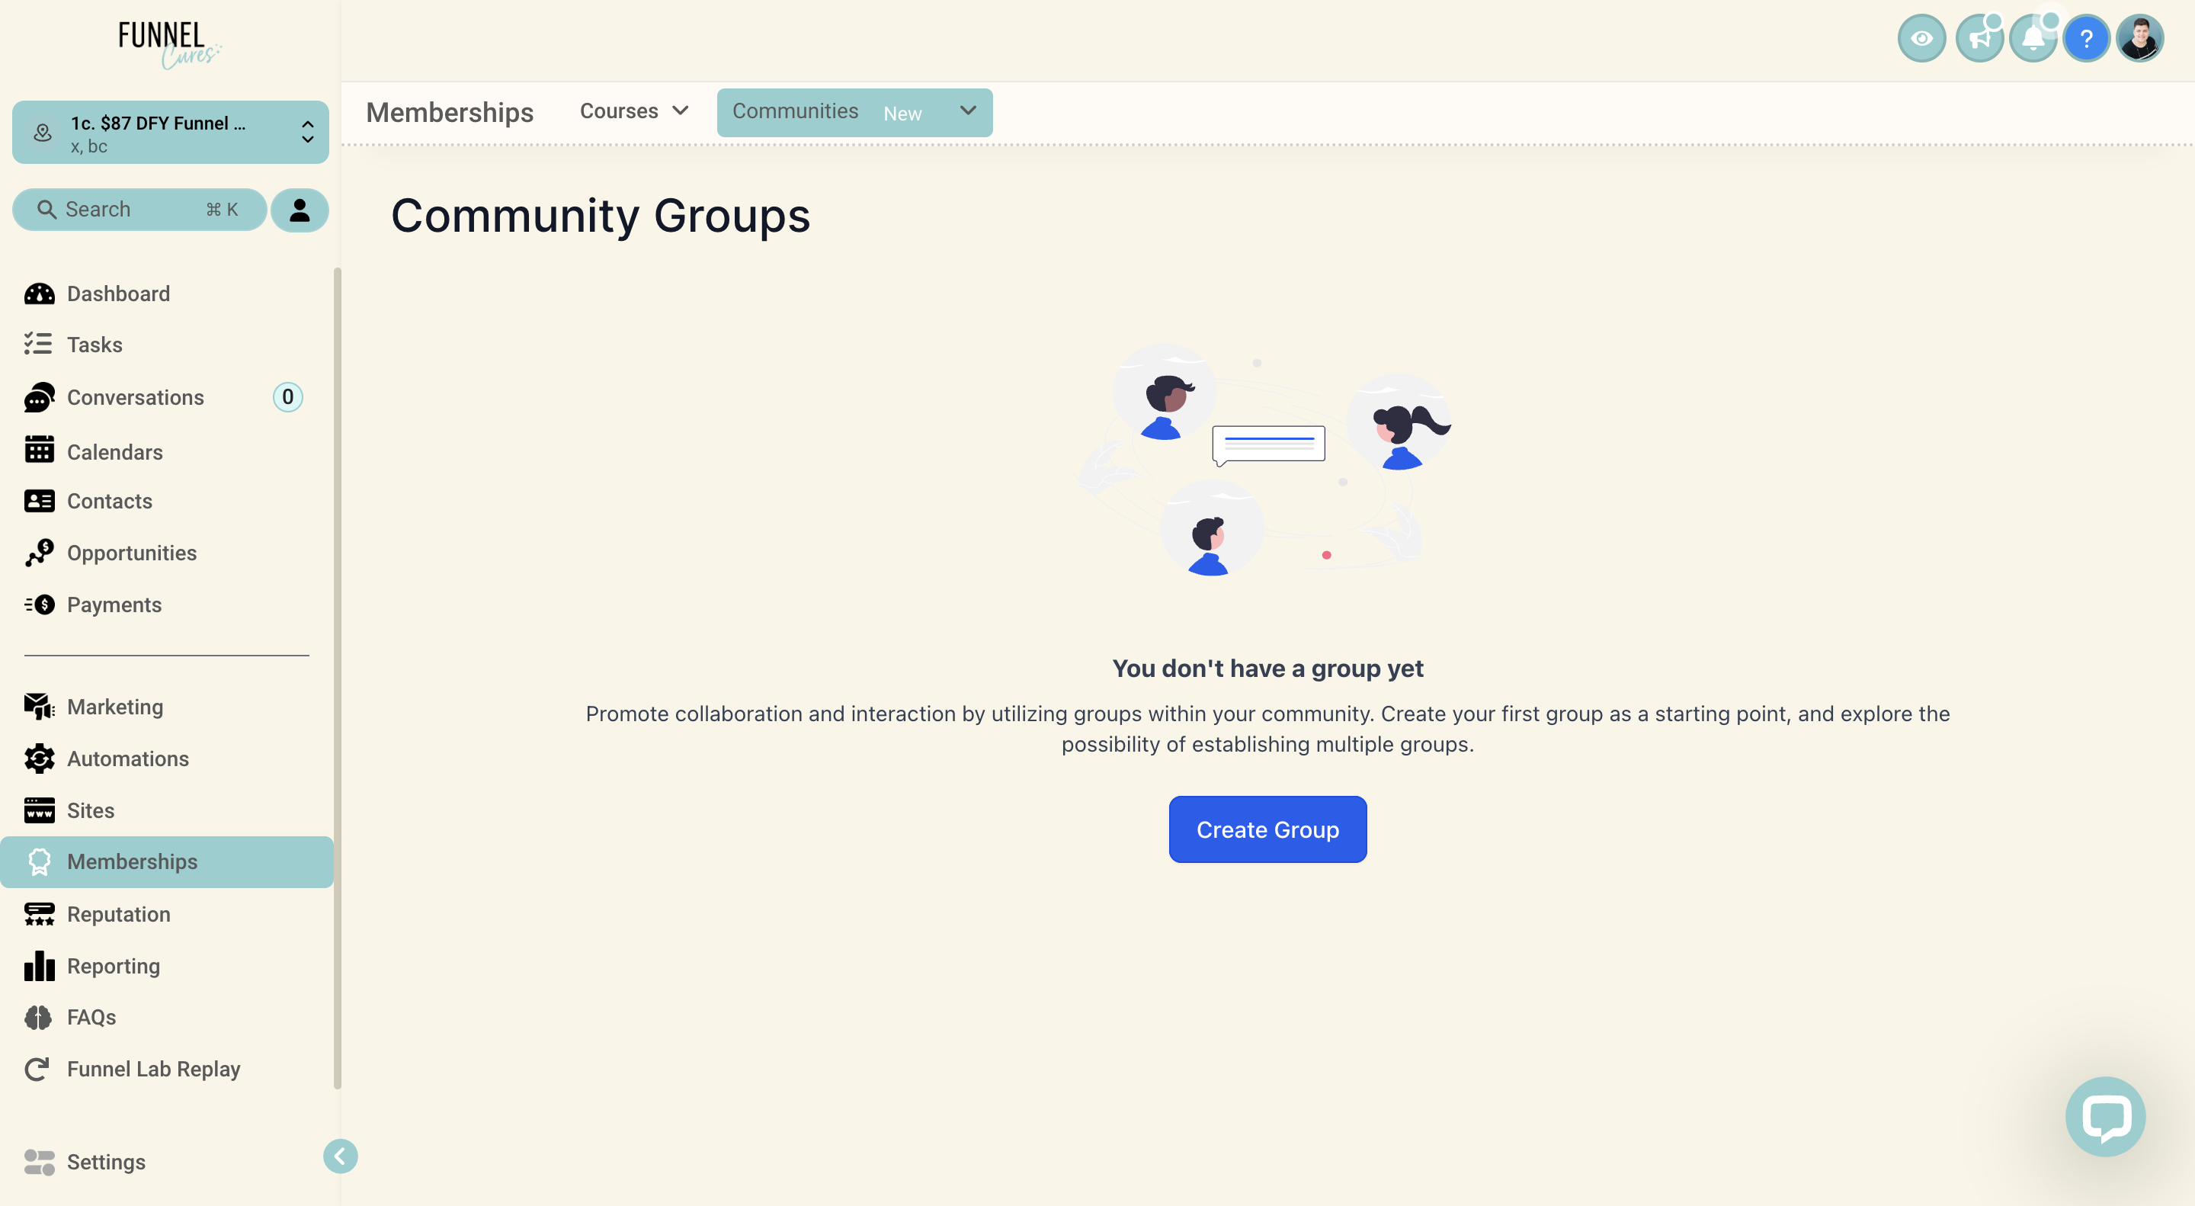The image size is (2195, 1206).
Task: Click the user profile avatar icon
Action: (2140, 39)
